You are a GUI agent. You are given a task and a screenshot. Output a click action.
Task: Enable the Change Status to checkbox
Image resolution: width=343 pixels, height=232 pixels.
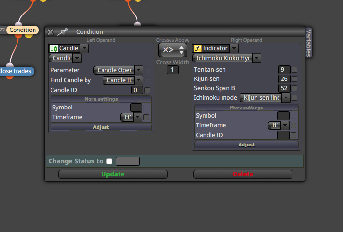click(x=109, y=161)
